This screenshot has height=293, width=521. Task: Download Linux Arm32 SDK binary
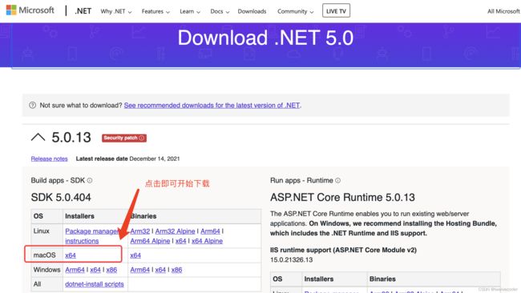click(x=140, y=231)
